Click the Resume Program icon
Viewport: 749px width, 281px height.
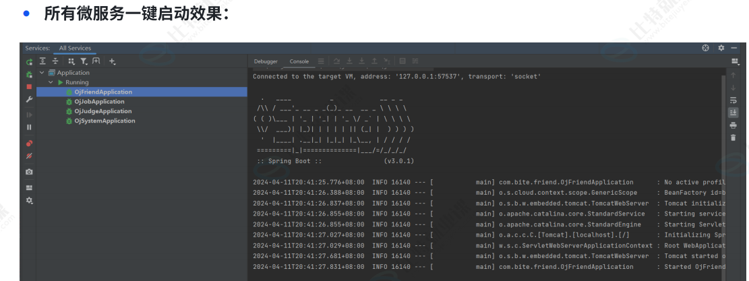coord(29,115)
